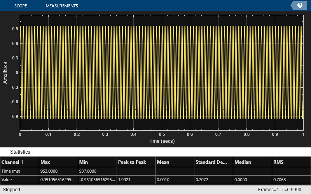Click the Time (secs) x-axis label
Image resolution: width=311 pixels, height=194 pixels.
[x=161, y=141]
